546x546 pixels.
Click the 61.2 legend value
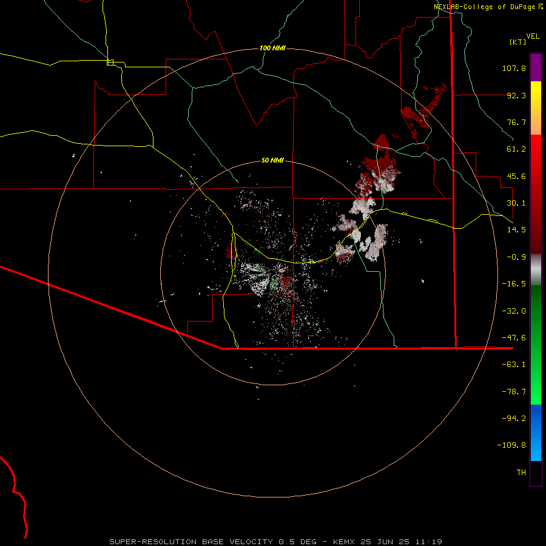[516, 149]
